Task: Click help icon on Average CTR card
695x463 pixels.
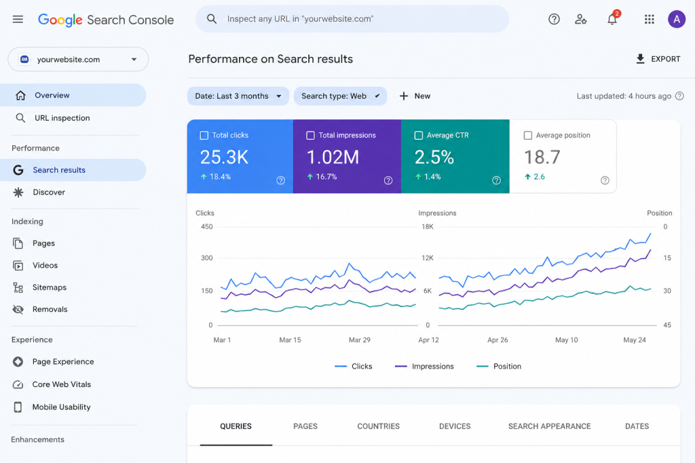Action: pyautogui.click(x=496, y=180)
